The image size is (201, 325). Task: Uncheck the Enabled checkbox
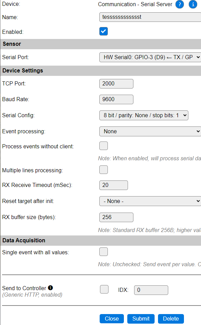[x=103, y=31]
